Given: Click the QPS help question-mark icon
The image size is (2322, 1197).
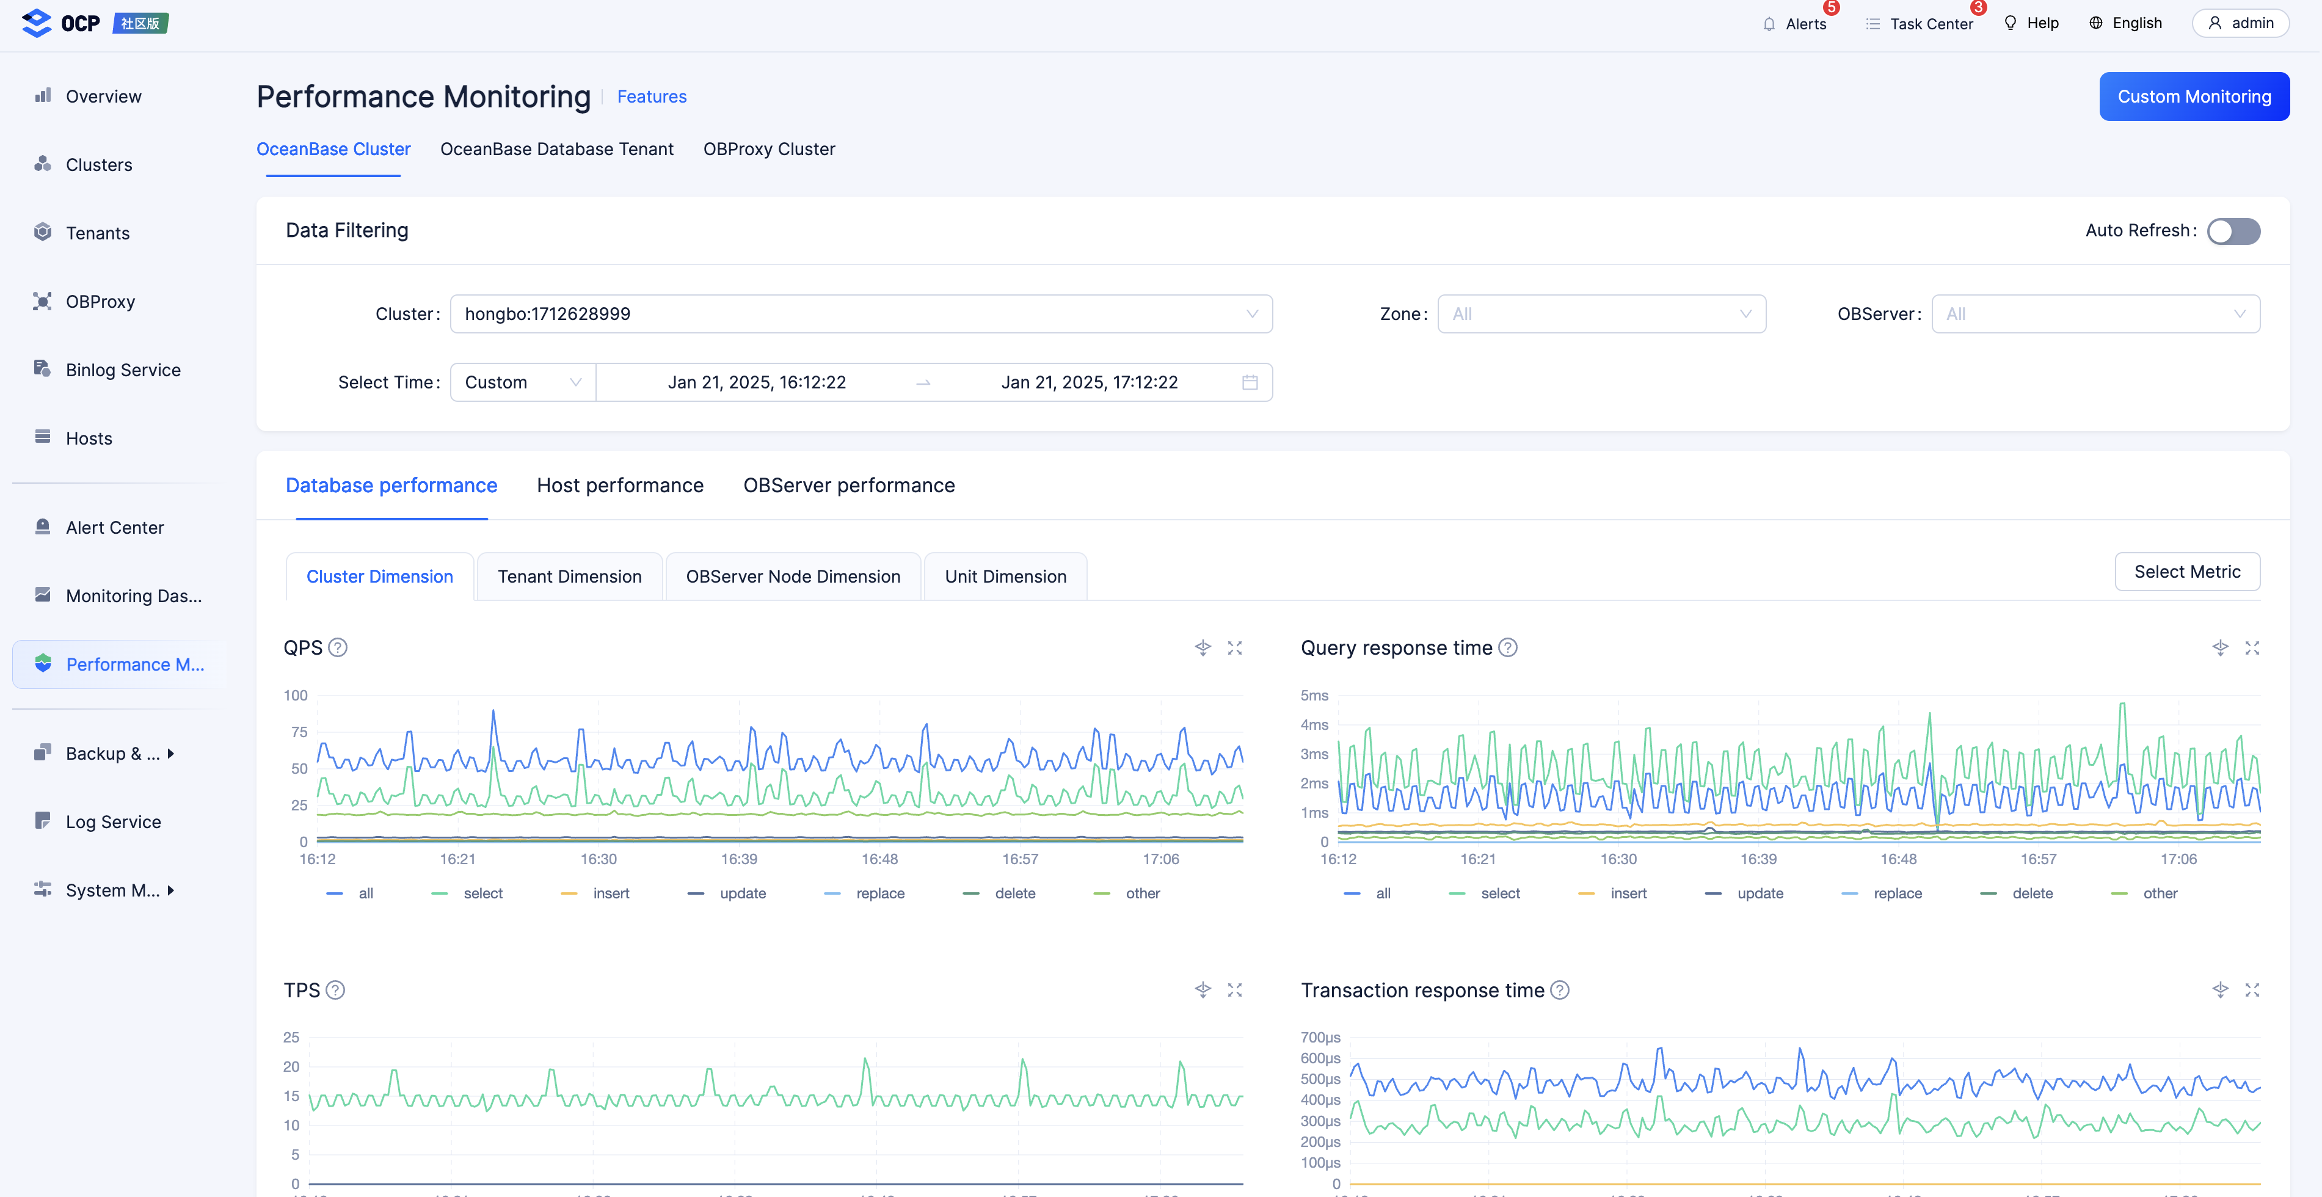Looking at the screenshot, I should tap(338, 648).
